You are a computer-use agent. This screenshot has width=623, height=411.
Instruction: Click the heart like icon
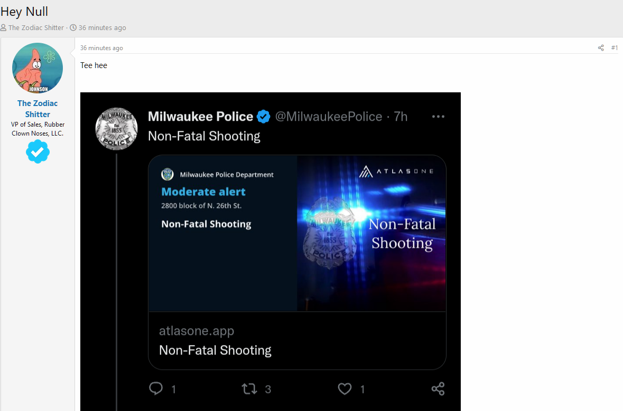click(345, 389)
